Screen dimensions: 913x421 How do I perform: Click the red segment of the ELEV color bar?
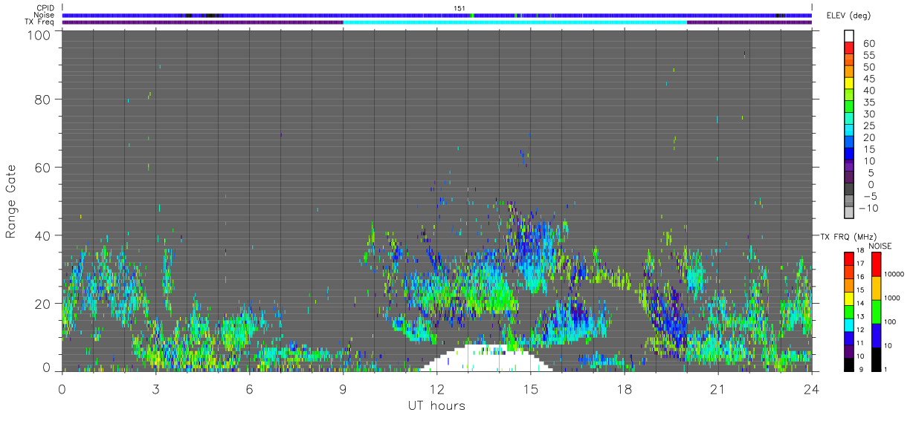pyautogui.click(x=849, y=48)
